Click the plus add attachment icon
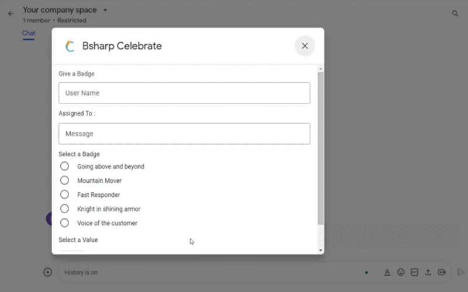This screenshot has width=468, height=292. (48, 272)
